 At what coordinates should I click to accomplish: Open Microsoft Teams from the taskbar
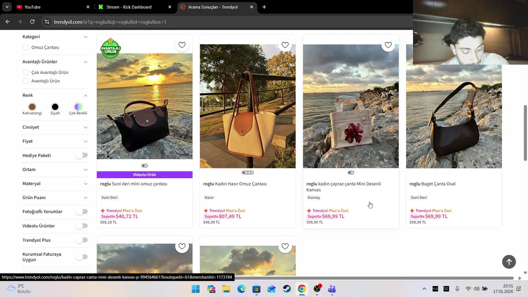(x=332, y=289)
